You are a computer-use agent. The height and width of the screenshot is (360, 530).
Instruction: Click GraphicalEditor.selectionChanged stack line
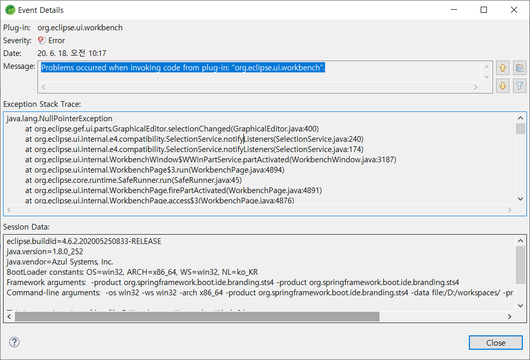tap(172, 129)
